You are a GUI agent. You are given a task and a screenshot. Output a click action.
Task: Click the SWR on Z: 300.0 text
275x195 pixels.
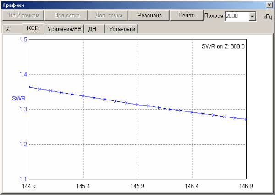pos(223,46)
